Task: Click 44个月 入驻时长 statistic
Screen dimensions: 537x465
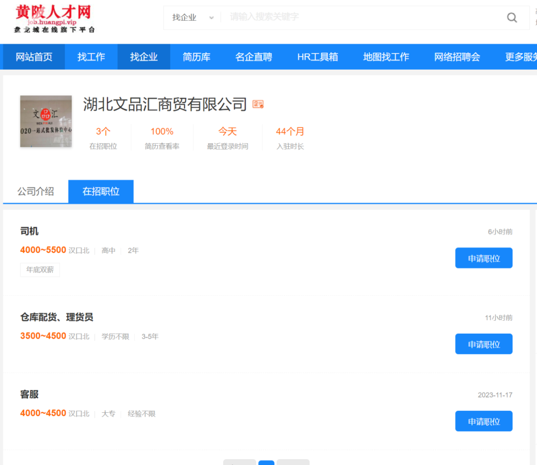Action: pos(290,138)
